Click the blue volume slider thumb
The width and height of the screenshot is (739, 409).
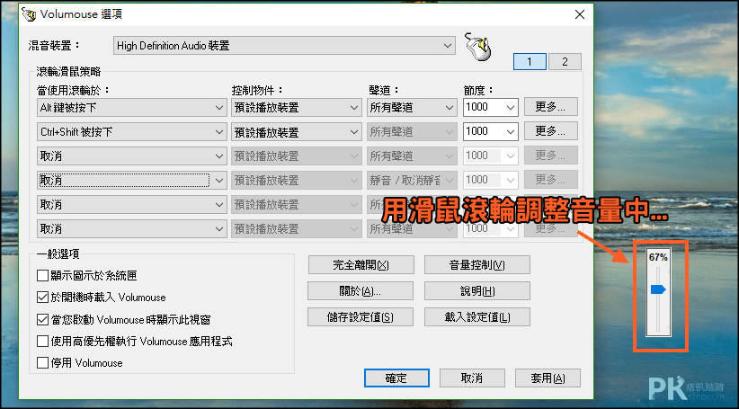(658, 289)
